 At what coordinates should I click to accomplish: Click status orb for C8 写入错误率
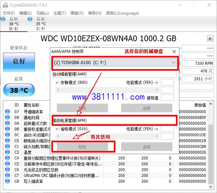tap(7, 181)
